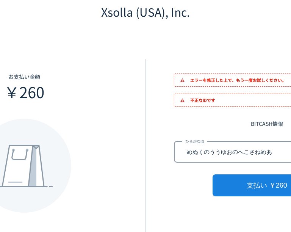This screenshot has width=291, height=232.
Task: Click the ¥ symbol in payment amount
Action: click(x=12, y=93)
